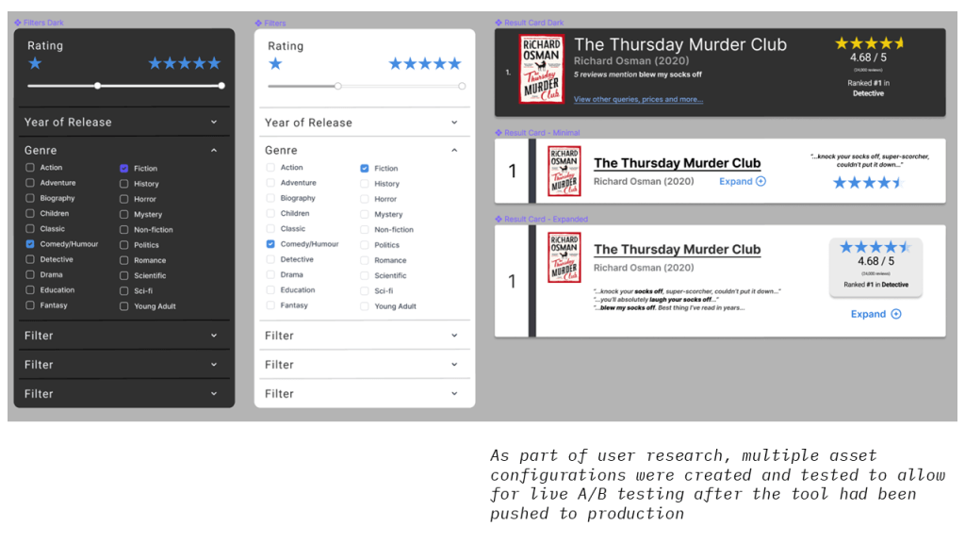Image resolution: width=965 pixels, height=543 pixels.
Task: Click book cover thumbnail in dark result card
Action: (x=540, y=69)
